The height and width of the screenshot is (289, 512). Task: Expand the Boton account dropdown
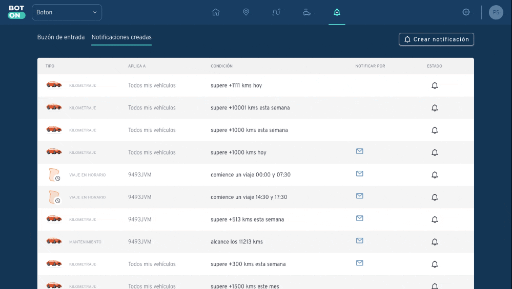click(x=67, y=12)
